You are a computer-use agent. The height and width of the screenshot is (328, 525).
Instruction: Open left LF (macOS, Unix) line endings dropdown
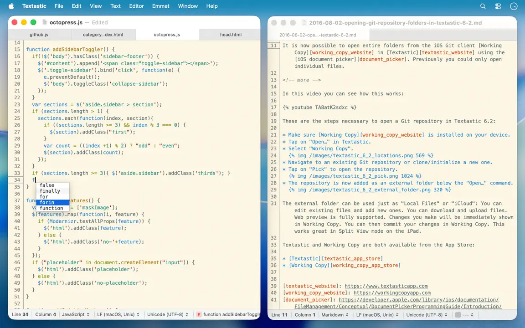click(118, 315)
